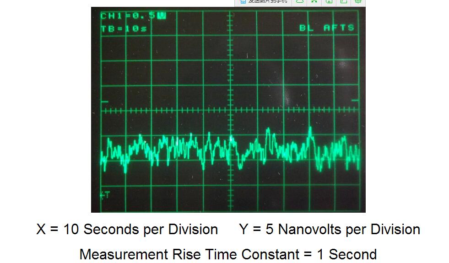Click the cloud icon in the image toolbar
This screenshot has width=449, height=263.
[x=300, y=2]
